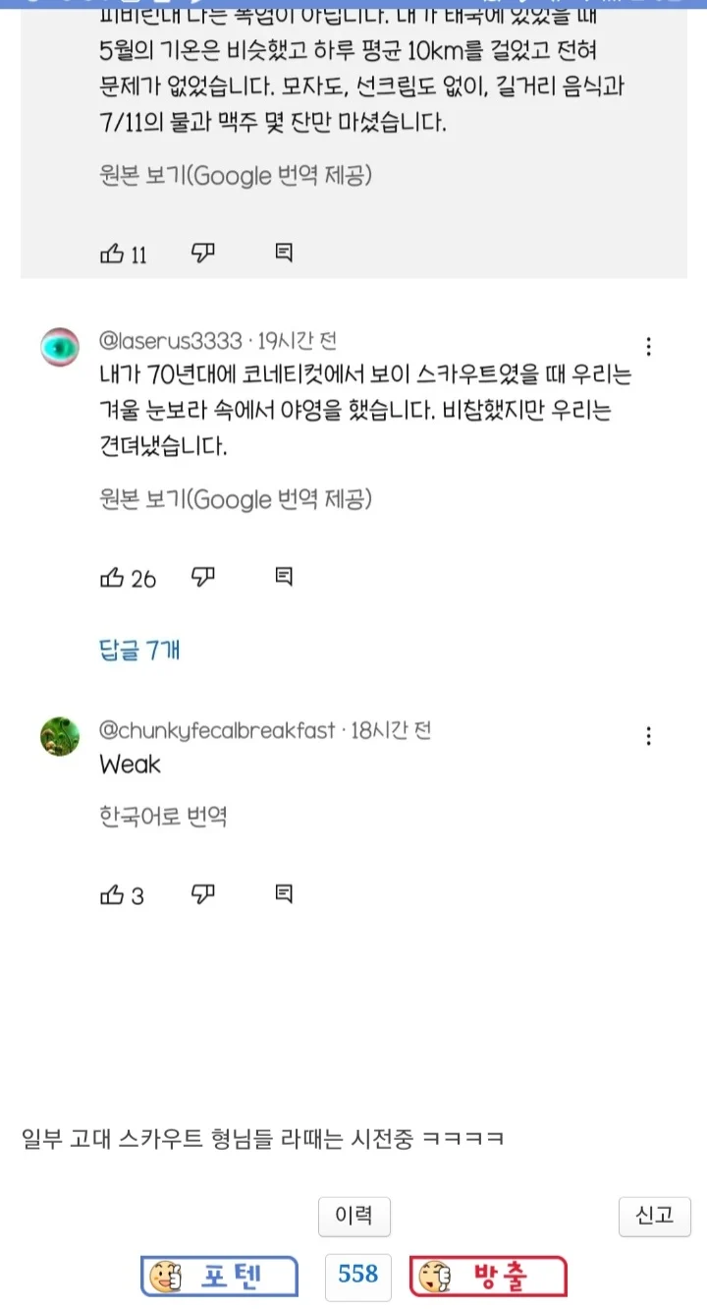
Task: Reply to the comment with 11 likes
Action: point(283,254)
